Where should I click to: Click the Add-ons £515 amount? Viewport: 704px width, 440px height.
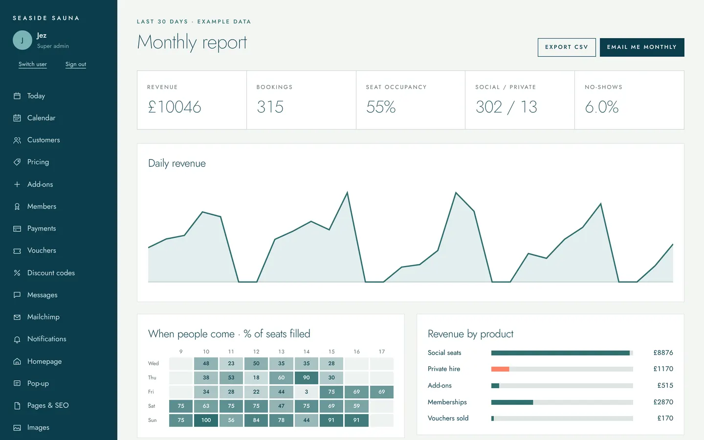(665, 385)
